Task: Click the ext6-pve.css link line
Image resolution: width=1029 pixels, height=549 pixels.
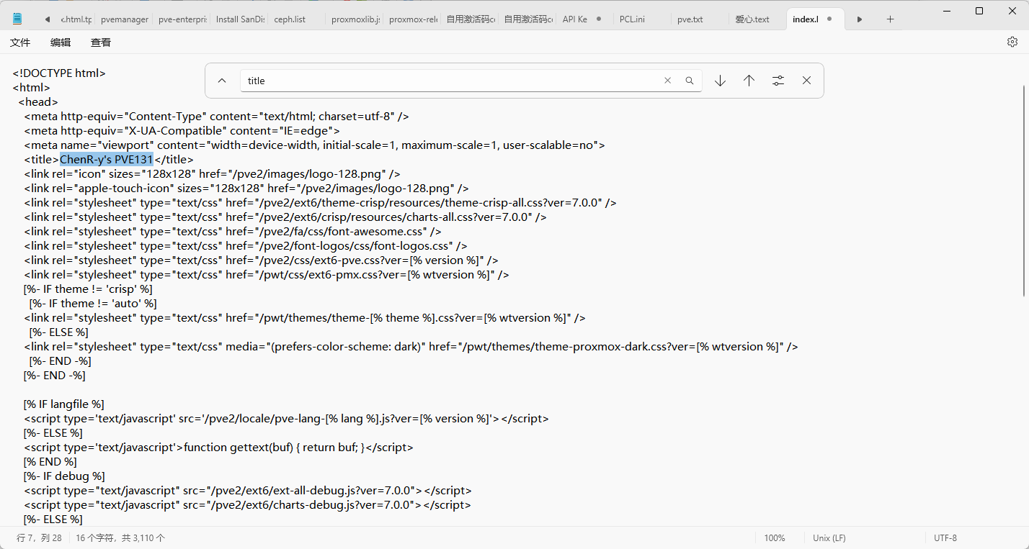Action: click(261, 260)
